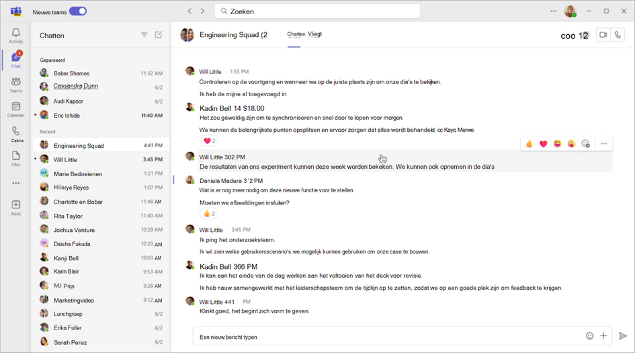Open Files in the left rail
Image resolution: width=635 pixels, height=353 pixels.
click(15, 158)
